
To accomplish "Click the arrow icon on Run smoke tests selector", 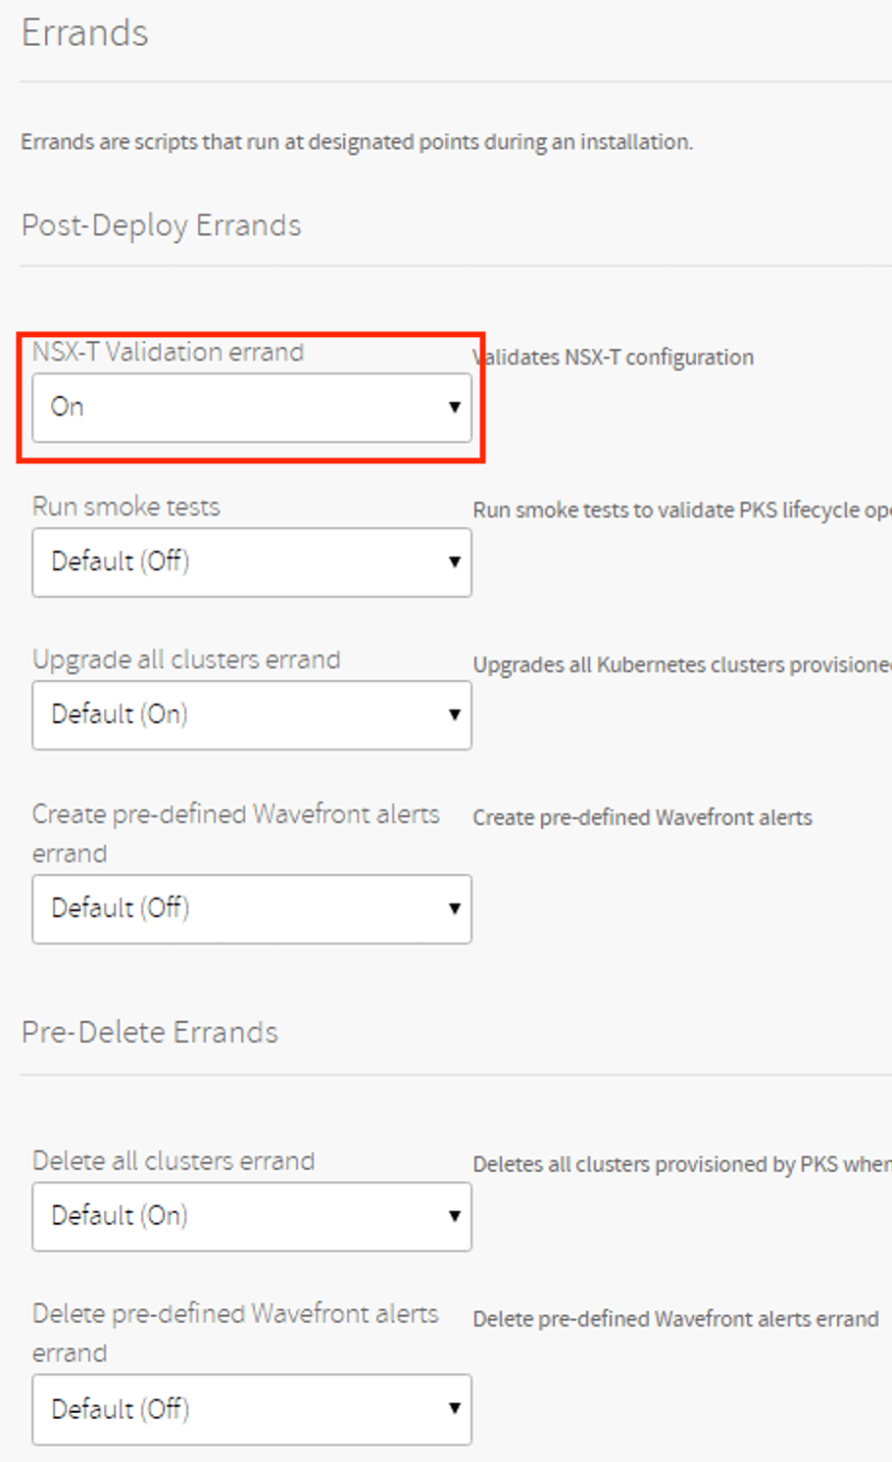I will click(455, 562).
